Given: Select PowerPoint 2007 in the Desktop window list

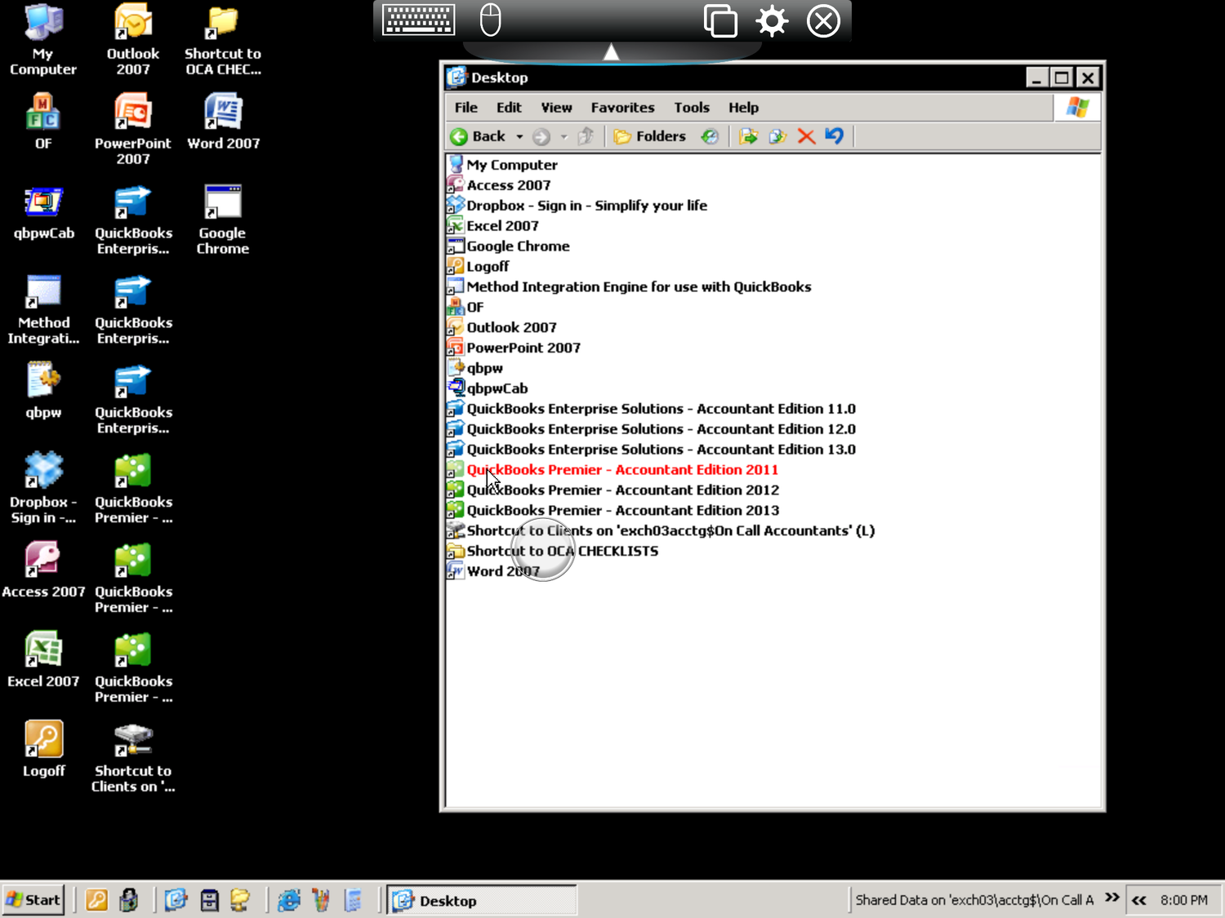Looking at the screenshot, I should click(x=514, y=348).
